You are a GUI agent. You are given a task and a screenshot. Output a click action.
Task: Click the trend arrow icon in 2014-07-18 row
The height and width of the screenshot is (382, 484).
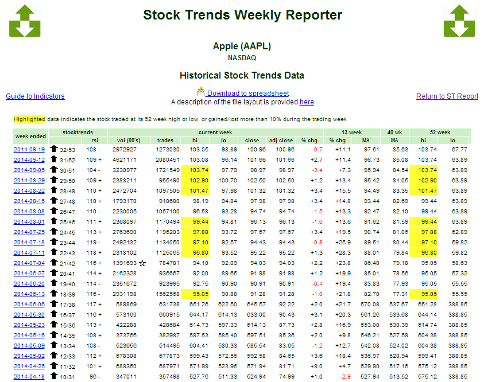(55, 241)
